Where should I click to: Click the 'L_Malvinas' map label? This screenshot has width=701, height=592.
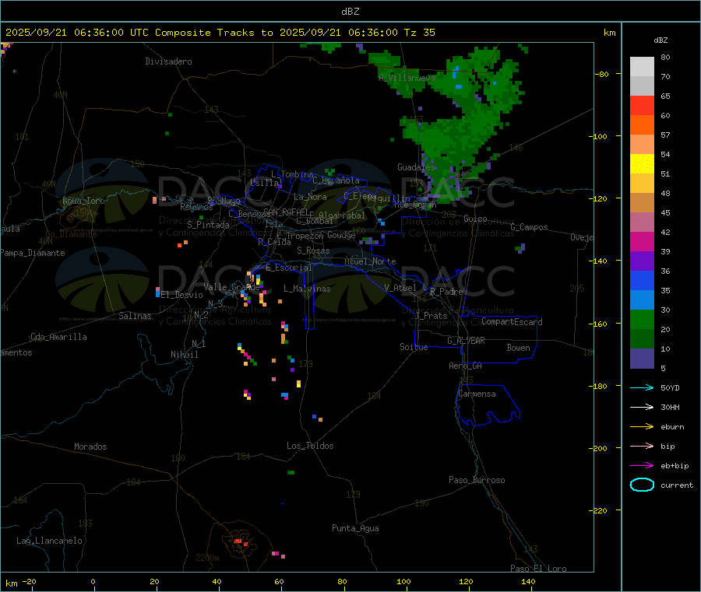pyautogui.click(x=307, y=289)
